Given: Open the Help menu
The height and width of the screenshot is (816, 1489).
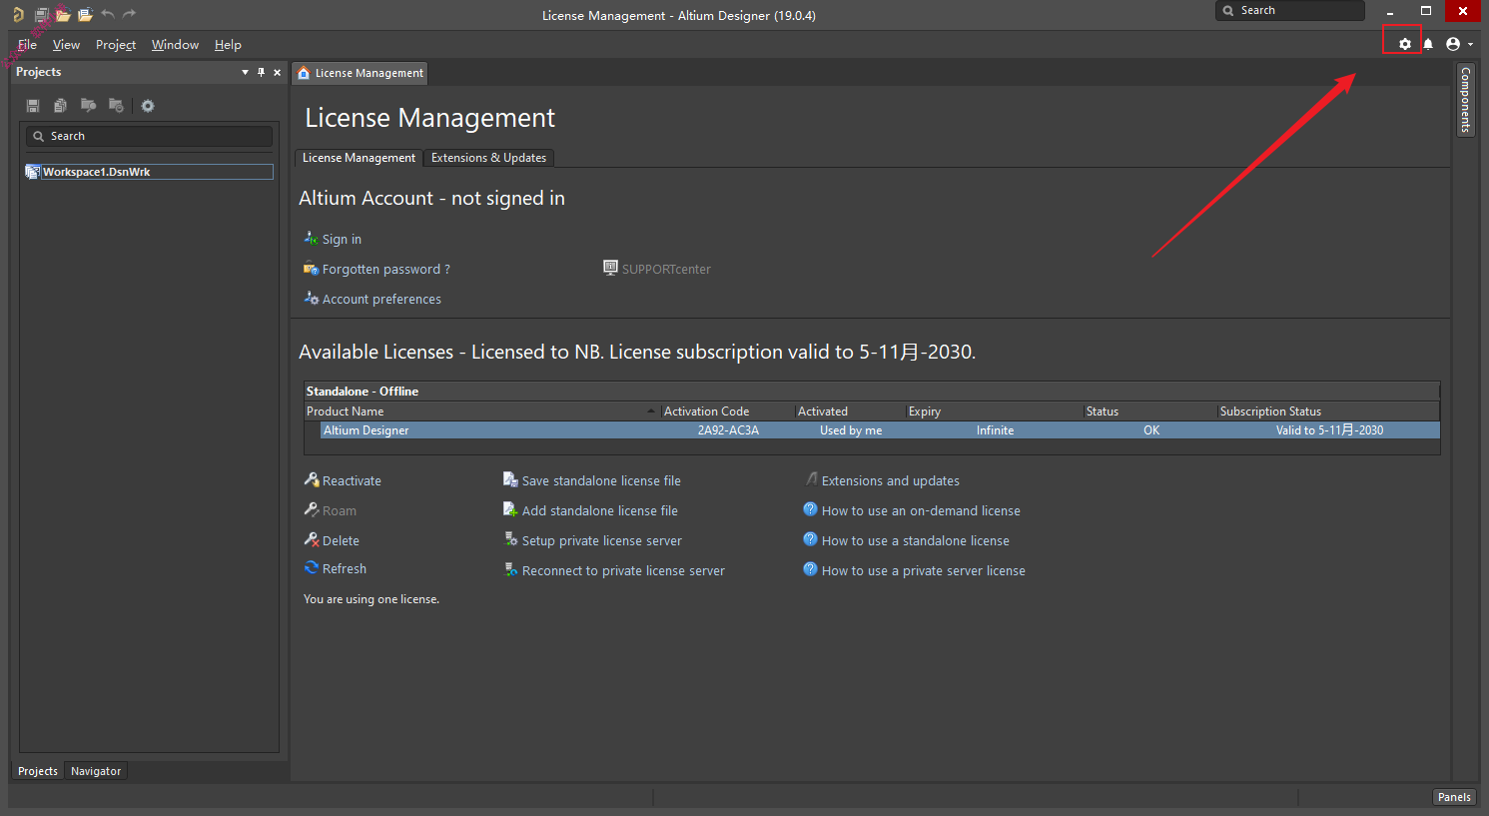Looking at the screenshot, I should pyautogui.click(x=228, y=45).
